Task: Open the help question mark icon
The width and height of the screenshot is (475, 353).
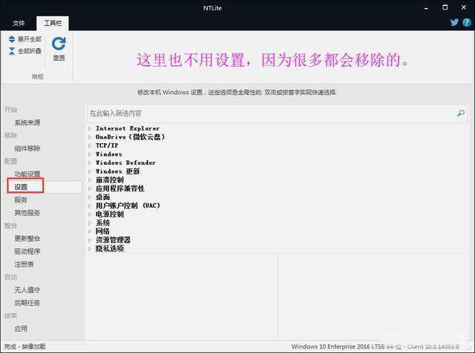Action: [x=467, y=22]
